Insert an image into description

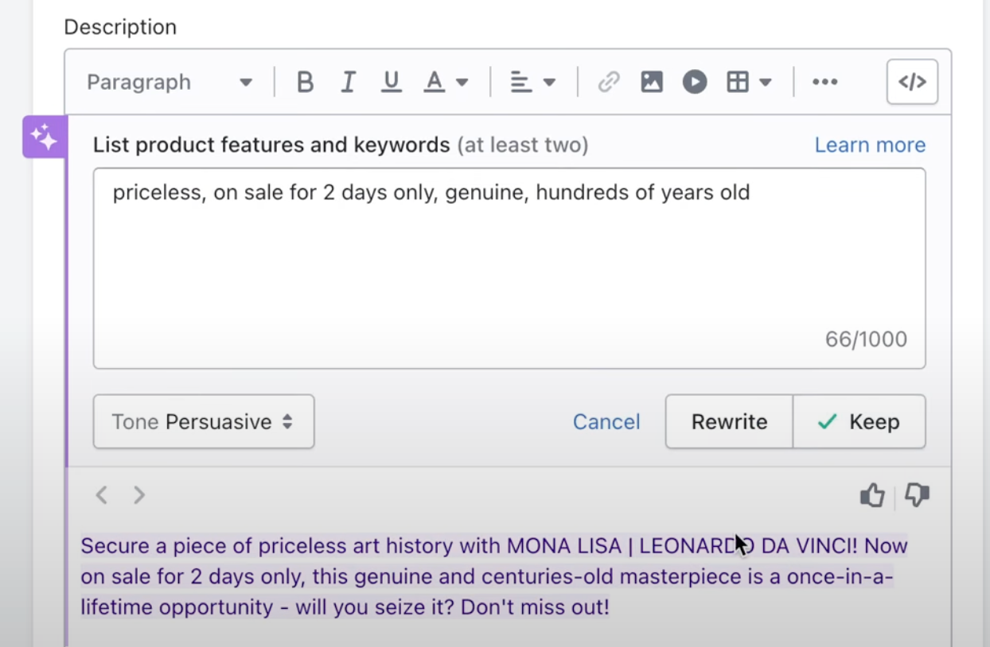(652, 82)
